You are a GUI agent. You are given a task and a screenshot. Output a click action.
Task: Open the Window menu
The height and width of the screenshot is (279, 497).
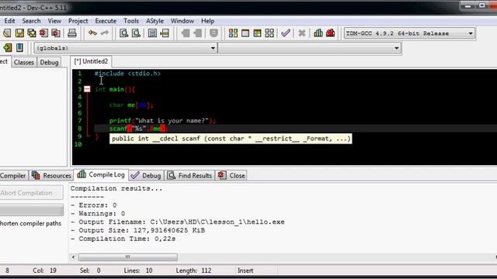pyautogui.click(x=182, y=21)
